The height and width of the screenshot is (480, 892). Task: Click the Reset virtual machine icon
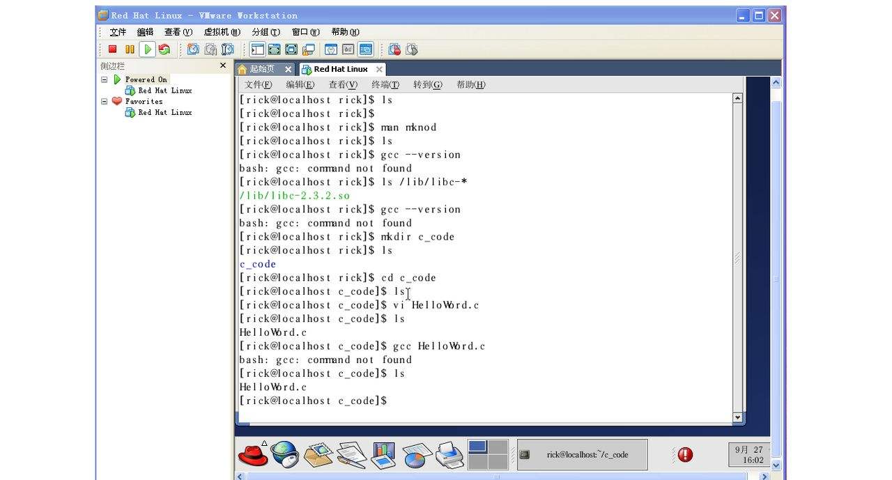tap(164, 49)
